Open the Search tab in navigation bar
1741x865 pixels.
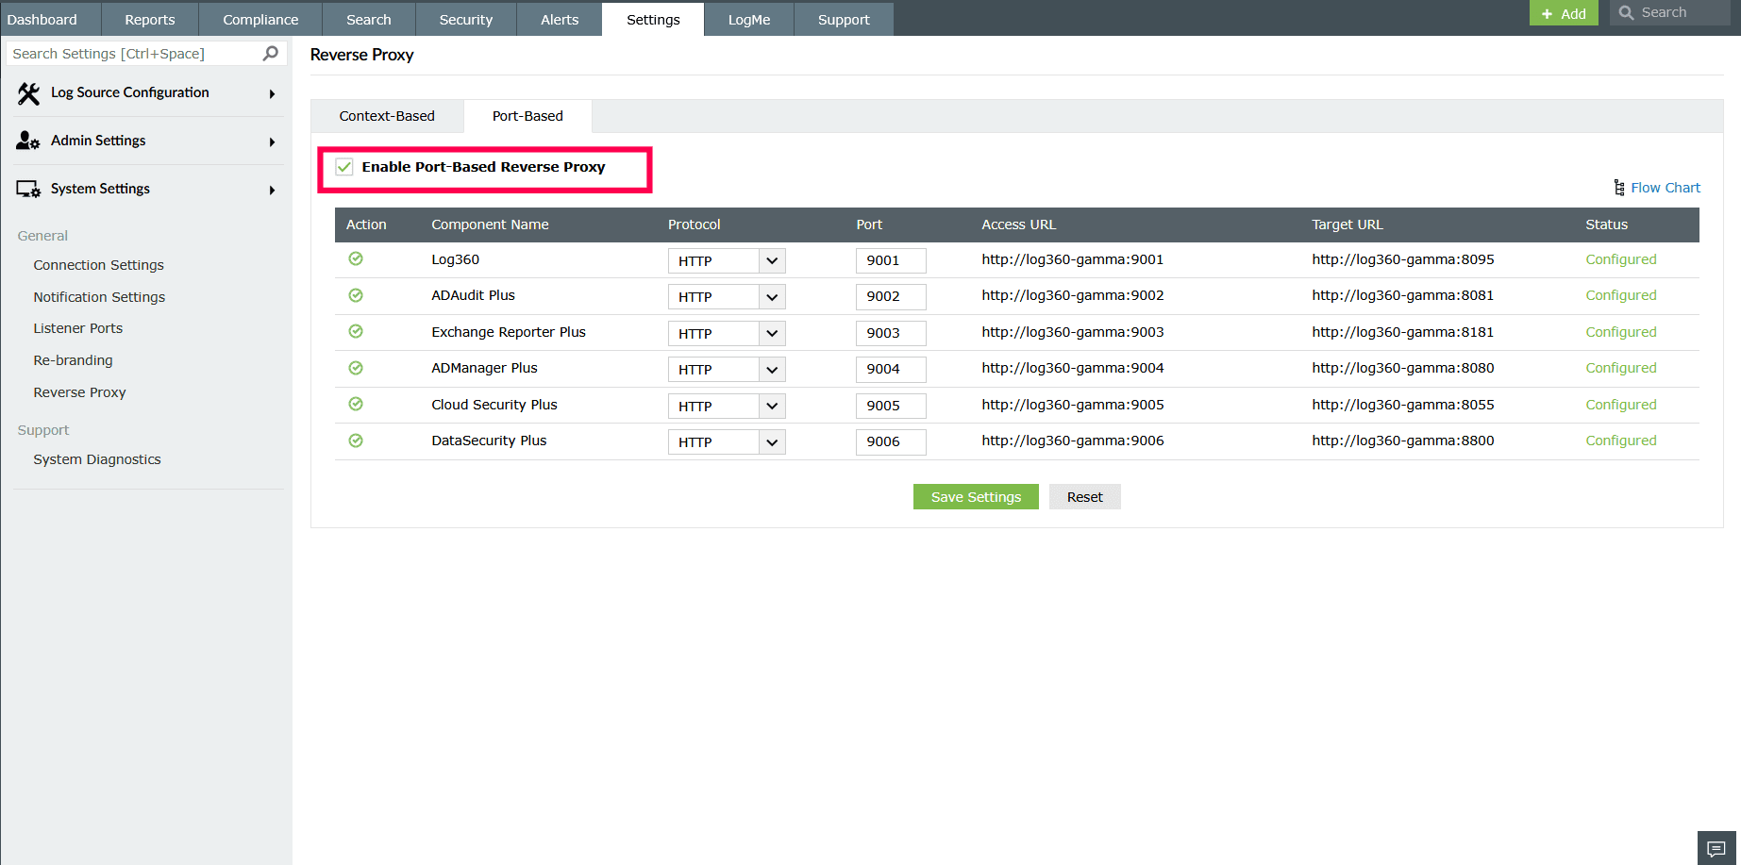(369, 19)
